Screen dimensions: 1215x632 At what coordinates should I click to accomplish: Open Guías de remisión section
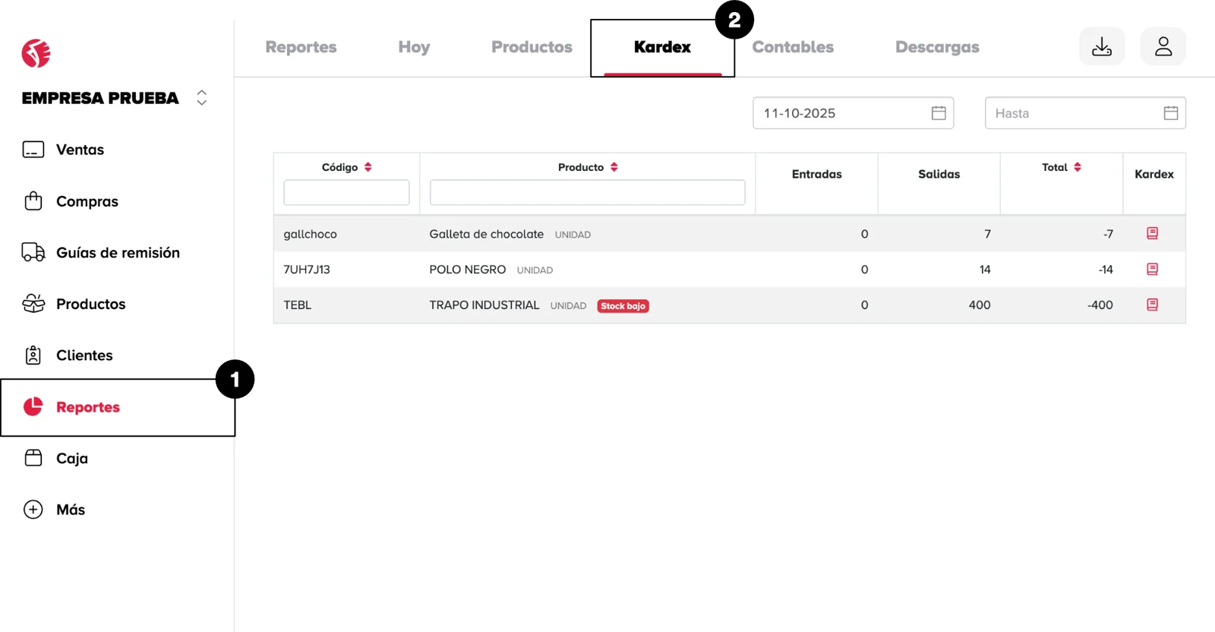pyautogui.click(x=118, y=253)
